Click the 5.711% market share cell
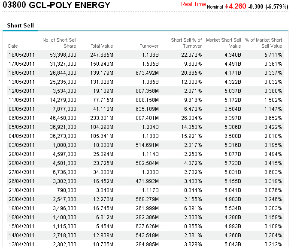Screen dimensions: 291x247 coord(273,55)
